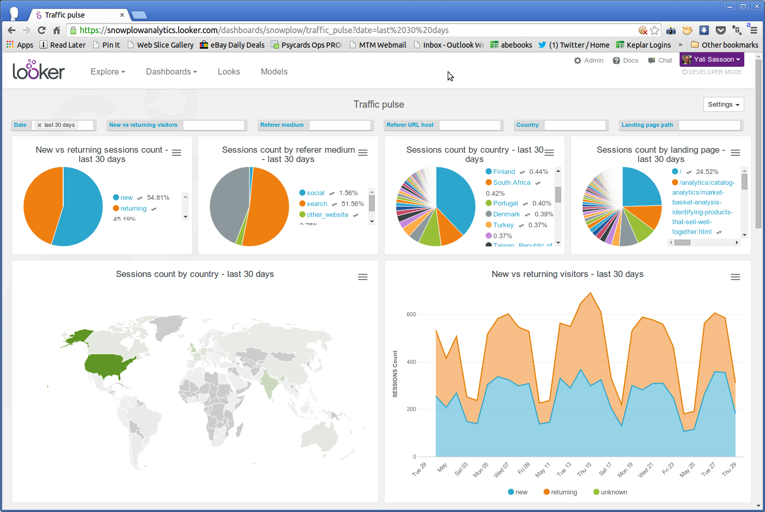Go to the Looks page
The image size is (765, 512).
click(229, 72)
